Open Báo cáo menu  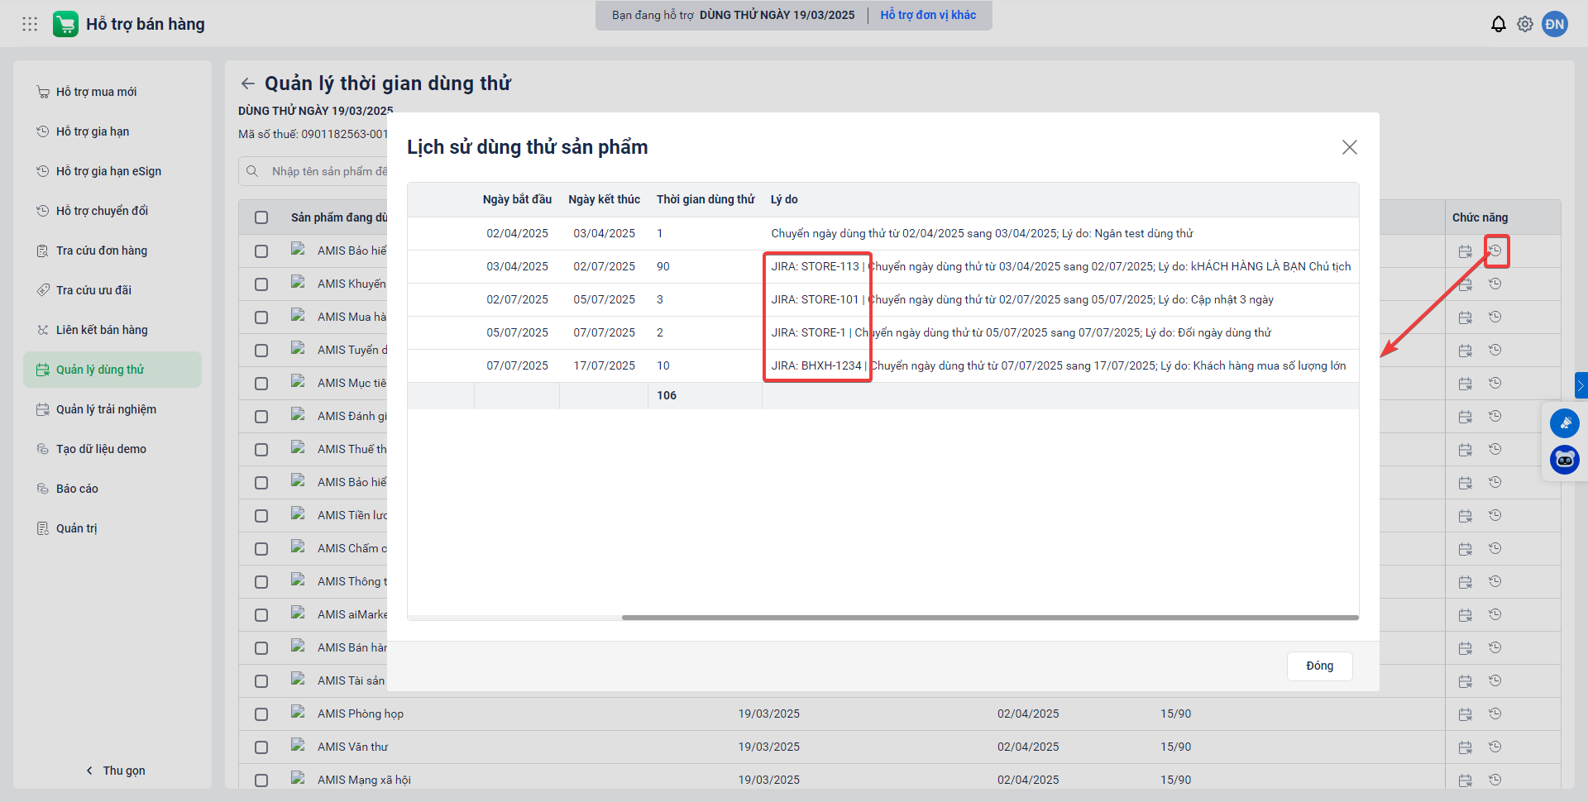112,489
